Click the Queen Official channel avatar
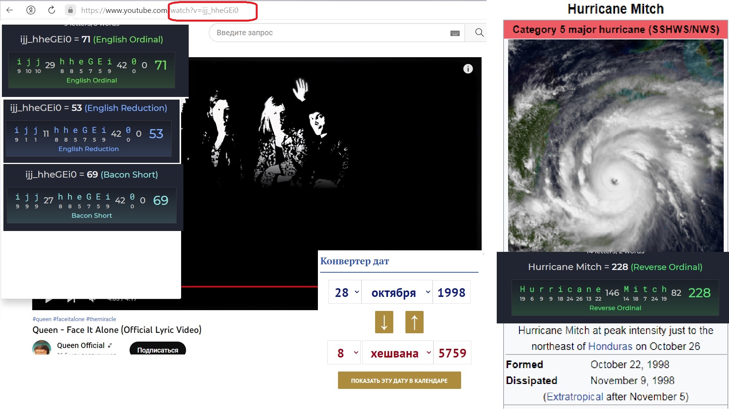Image resolution: width=729 pixels, height=409 pixels. coord(42,347)
